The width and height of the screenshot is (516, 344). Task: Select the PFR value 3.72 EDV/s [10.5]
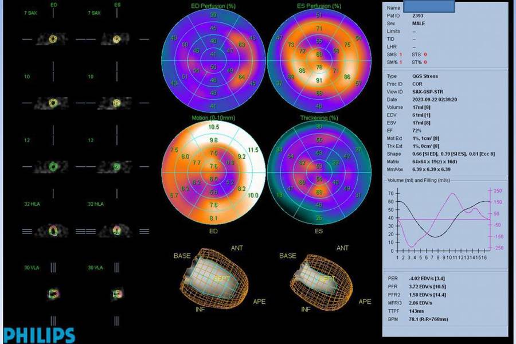428,287
